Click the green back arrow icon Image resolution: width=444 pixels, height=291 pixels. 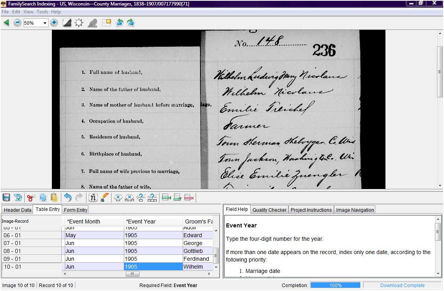pyautogui.click(x=6, y=23)
